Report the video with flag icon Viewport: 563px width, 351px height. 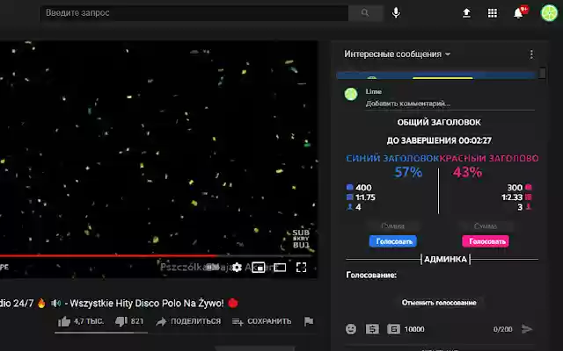309,321
